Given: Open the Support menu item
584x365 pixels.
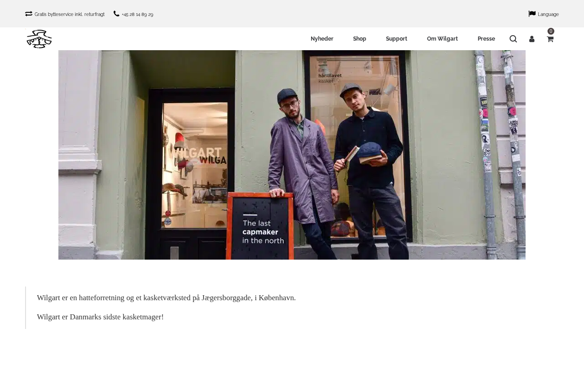Looking at the screenshot, I should pyautogui.click(x=396, y=39).
